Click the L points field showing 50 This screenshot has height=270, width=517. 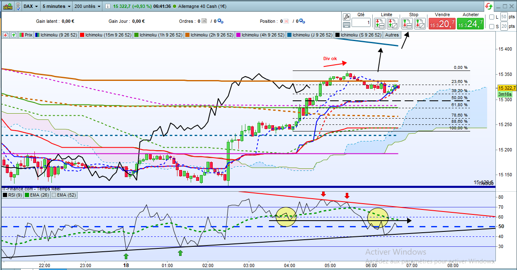pos(504,17)
